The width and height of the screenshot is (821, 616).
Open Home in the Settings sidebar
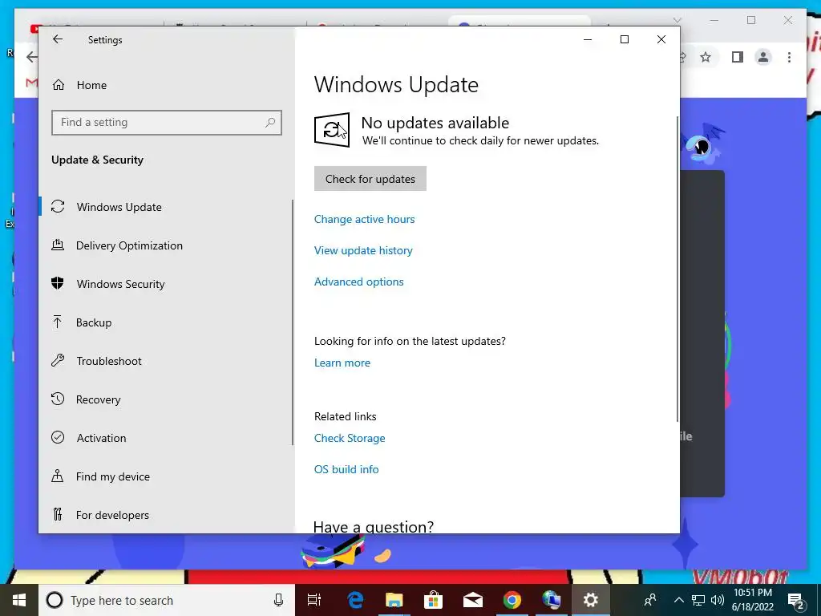point(91,85)
